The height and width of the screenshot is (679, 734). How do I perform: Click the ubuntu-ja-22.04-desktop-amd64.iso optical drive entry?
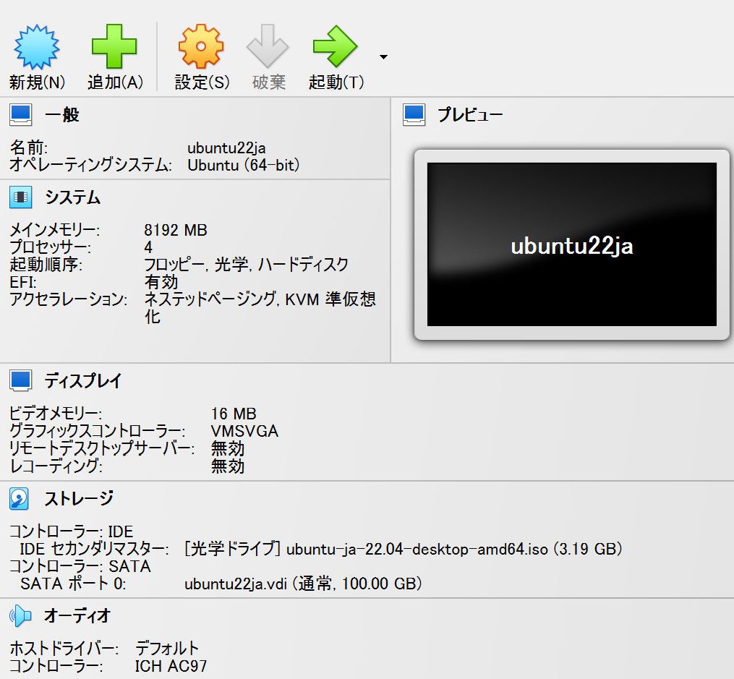(x=404, y=549)
